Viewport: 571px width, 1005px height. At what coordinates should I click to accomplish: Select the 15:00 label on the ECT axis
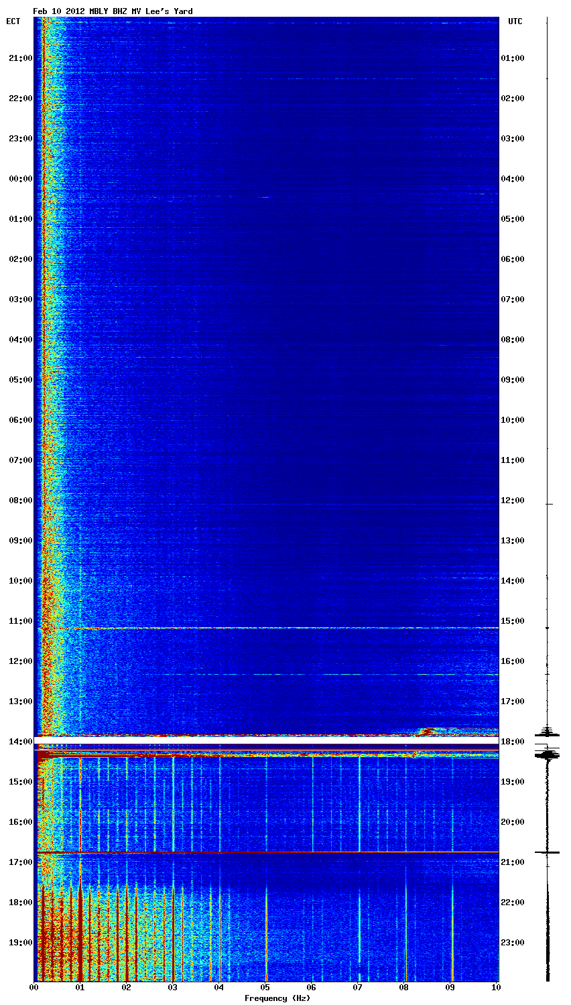tap(20, 782)
